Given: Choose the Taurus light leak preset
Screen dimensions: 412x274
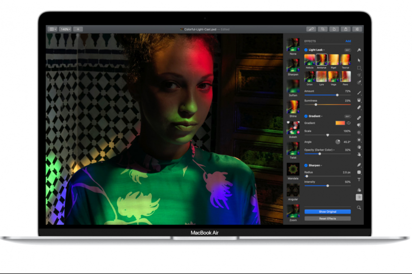Looking at the screenshot, I should coord(345,60).
